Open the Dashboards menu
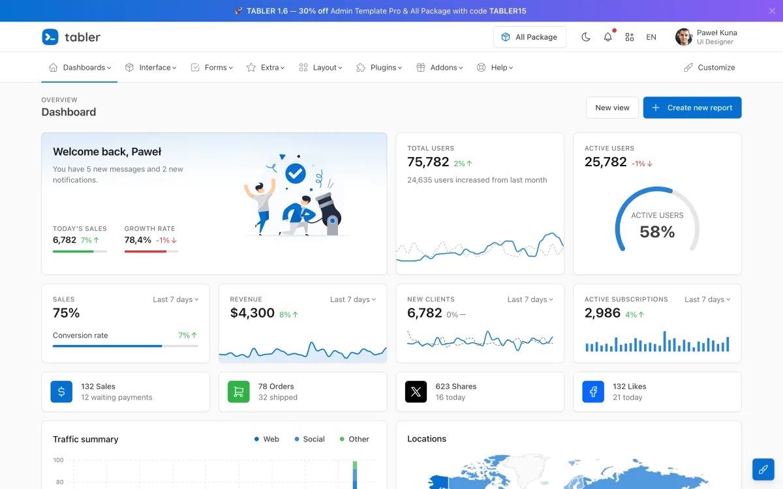This screenshot has height=489, width=783. pos(80,67)
